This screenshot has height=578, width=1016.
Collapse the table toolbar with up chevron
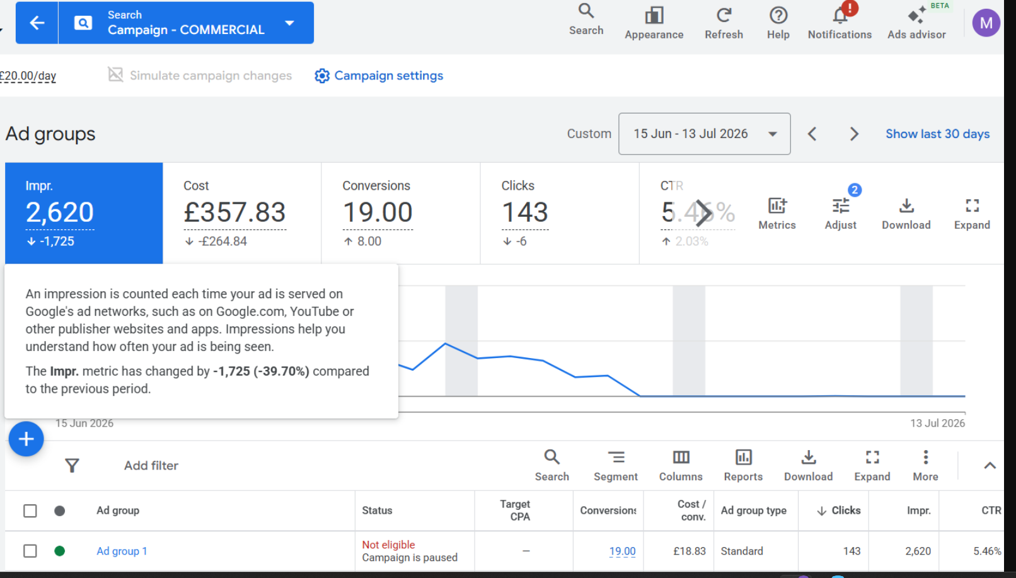[x=990, y=465]
